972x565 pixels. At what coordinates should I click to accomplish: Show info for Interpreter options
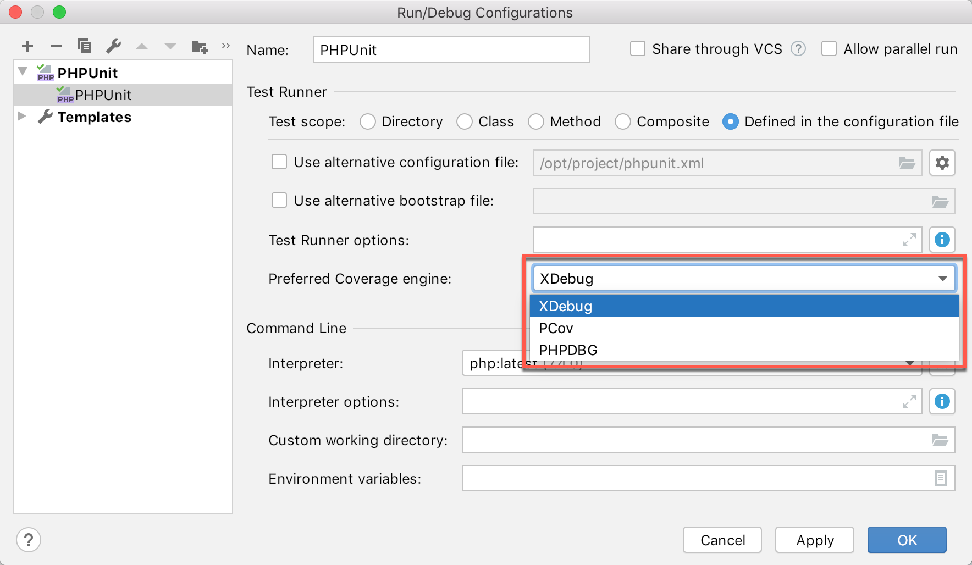(x=942, y=401)
